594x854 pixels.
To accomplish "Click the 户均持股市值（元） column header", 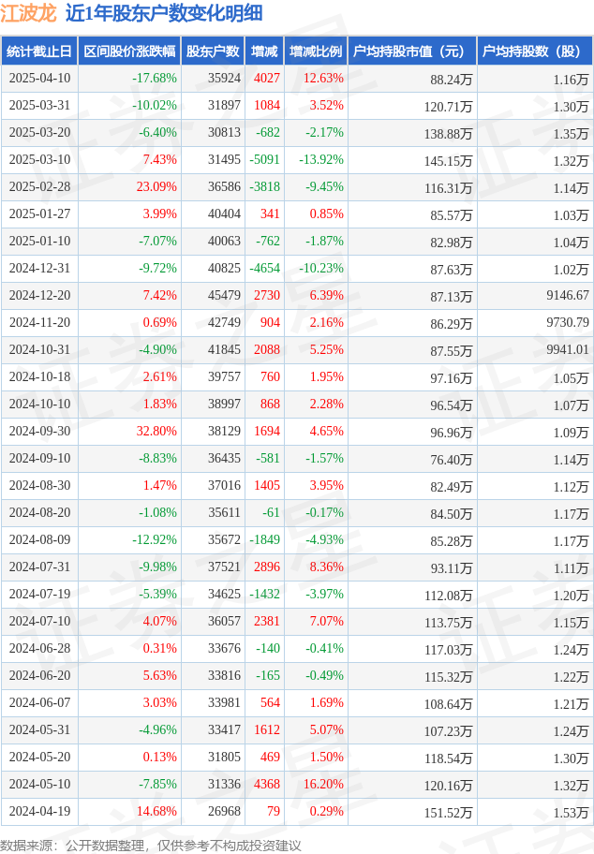I will [x=412, y=52].
